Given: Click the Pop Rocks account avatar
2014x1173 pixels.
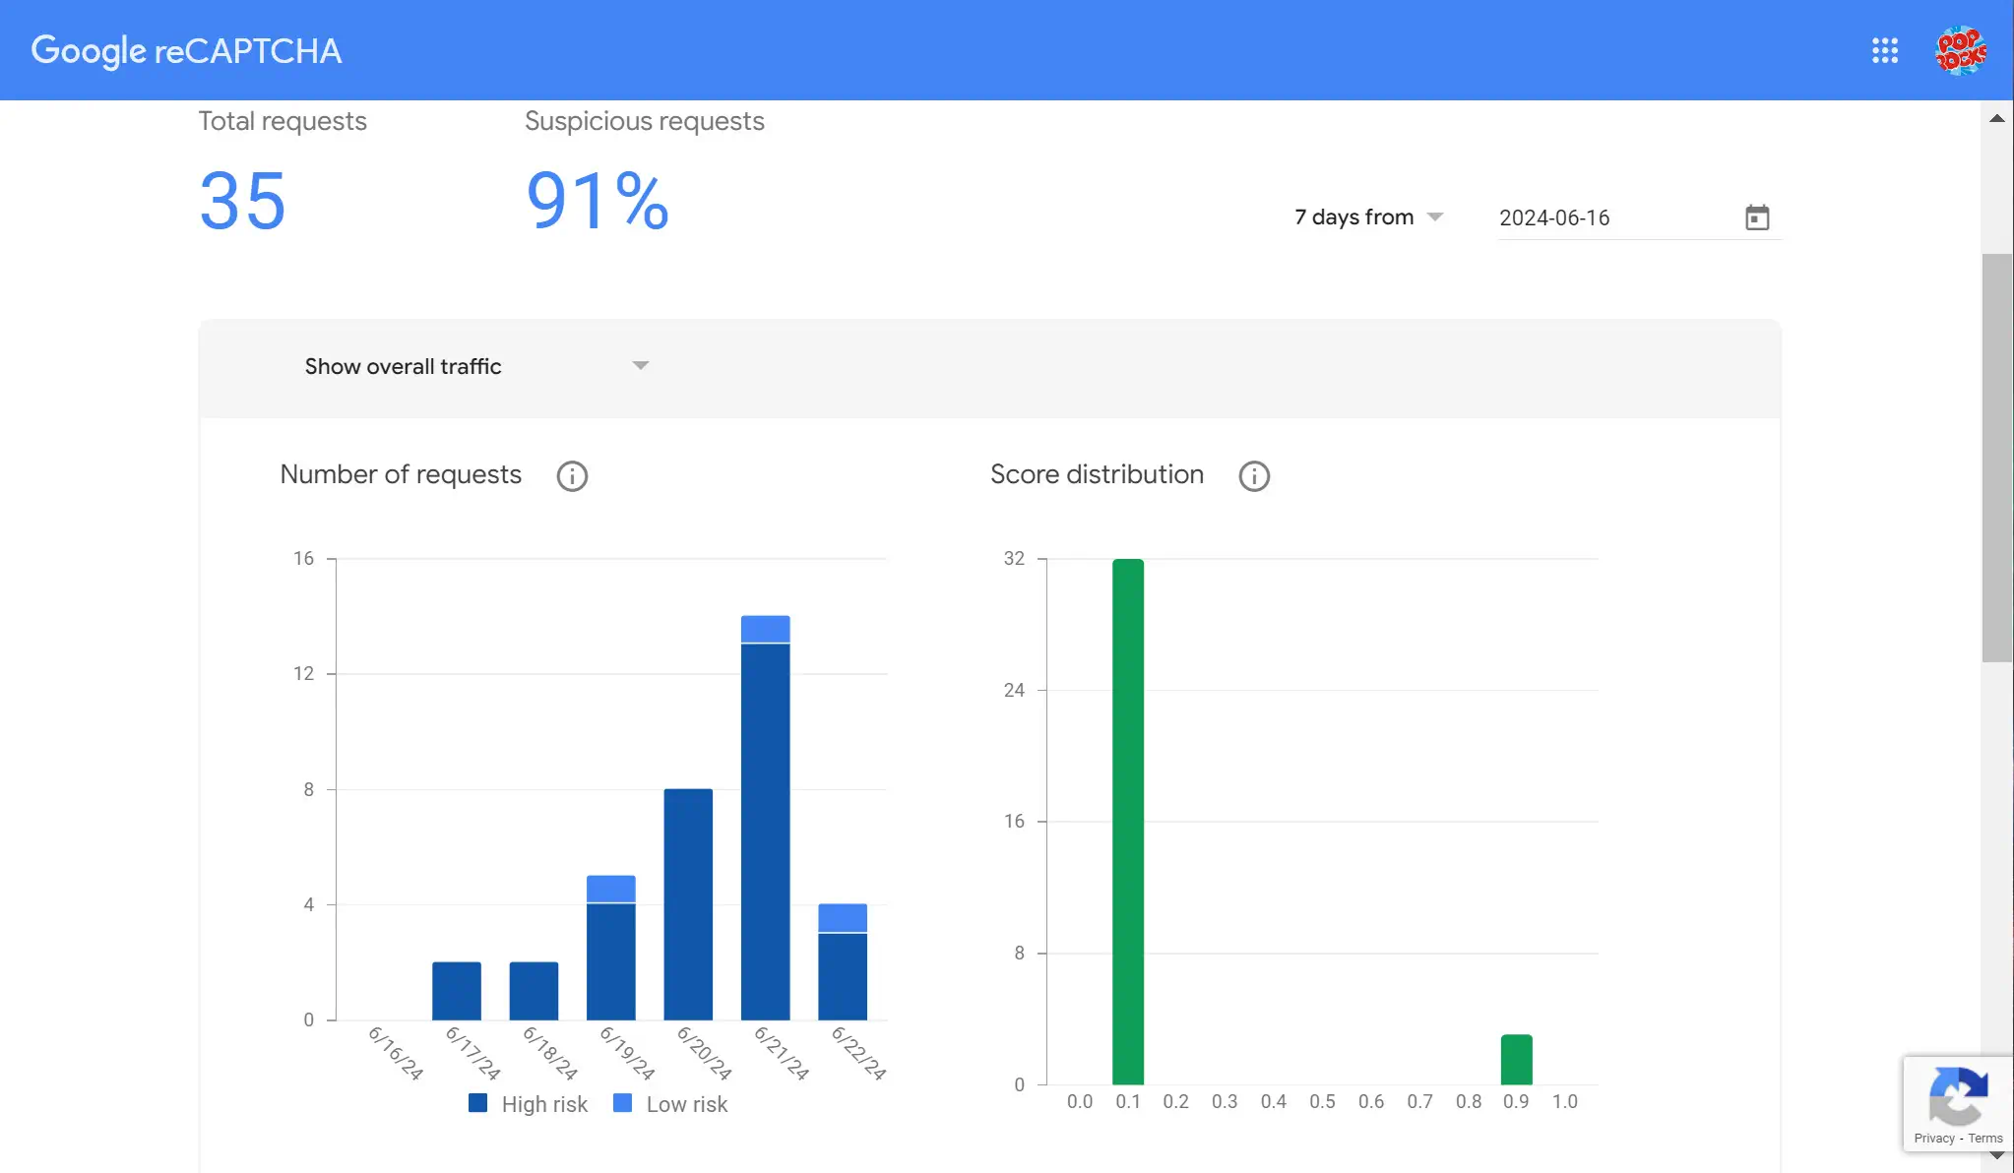Looking at the screenshot, I should (1960, 50).
